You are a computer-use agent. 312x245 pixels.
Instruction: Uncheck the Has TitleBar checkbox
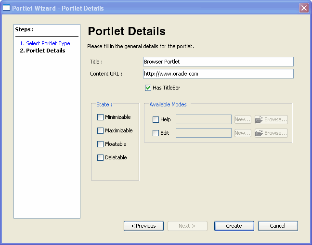(148, 88)
